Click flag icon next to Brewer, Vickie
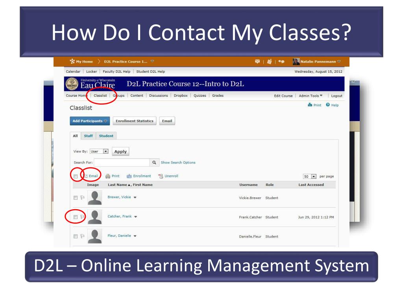 click(82, 198)
